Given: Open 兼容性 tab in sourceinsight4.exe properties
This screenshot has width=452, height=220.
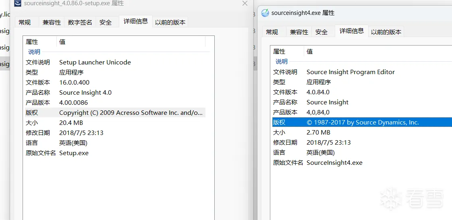Looking at the screenshot, I should pyautogui.click(x=299, y=32).
